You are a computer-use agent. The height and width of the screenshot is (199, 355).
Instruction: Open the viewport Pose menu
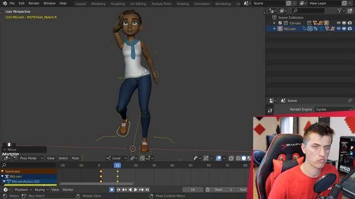(75, 158)
